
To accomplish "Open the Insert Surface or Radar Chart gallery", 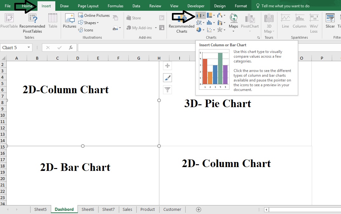I will 221,30.
